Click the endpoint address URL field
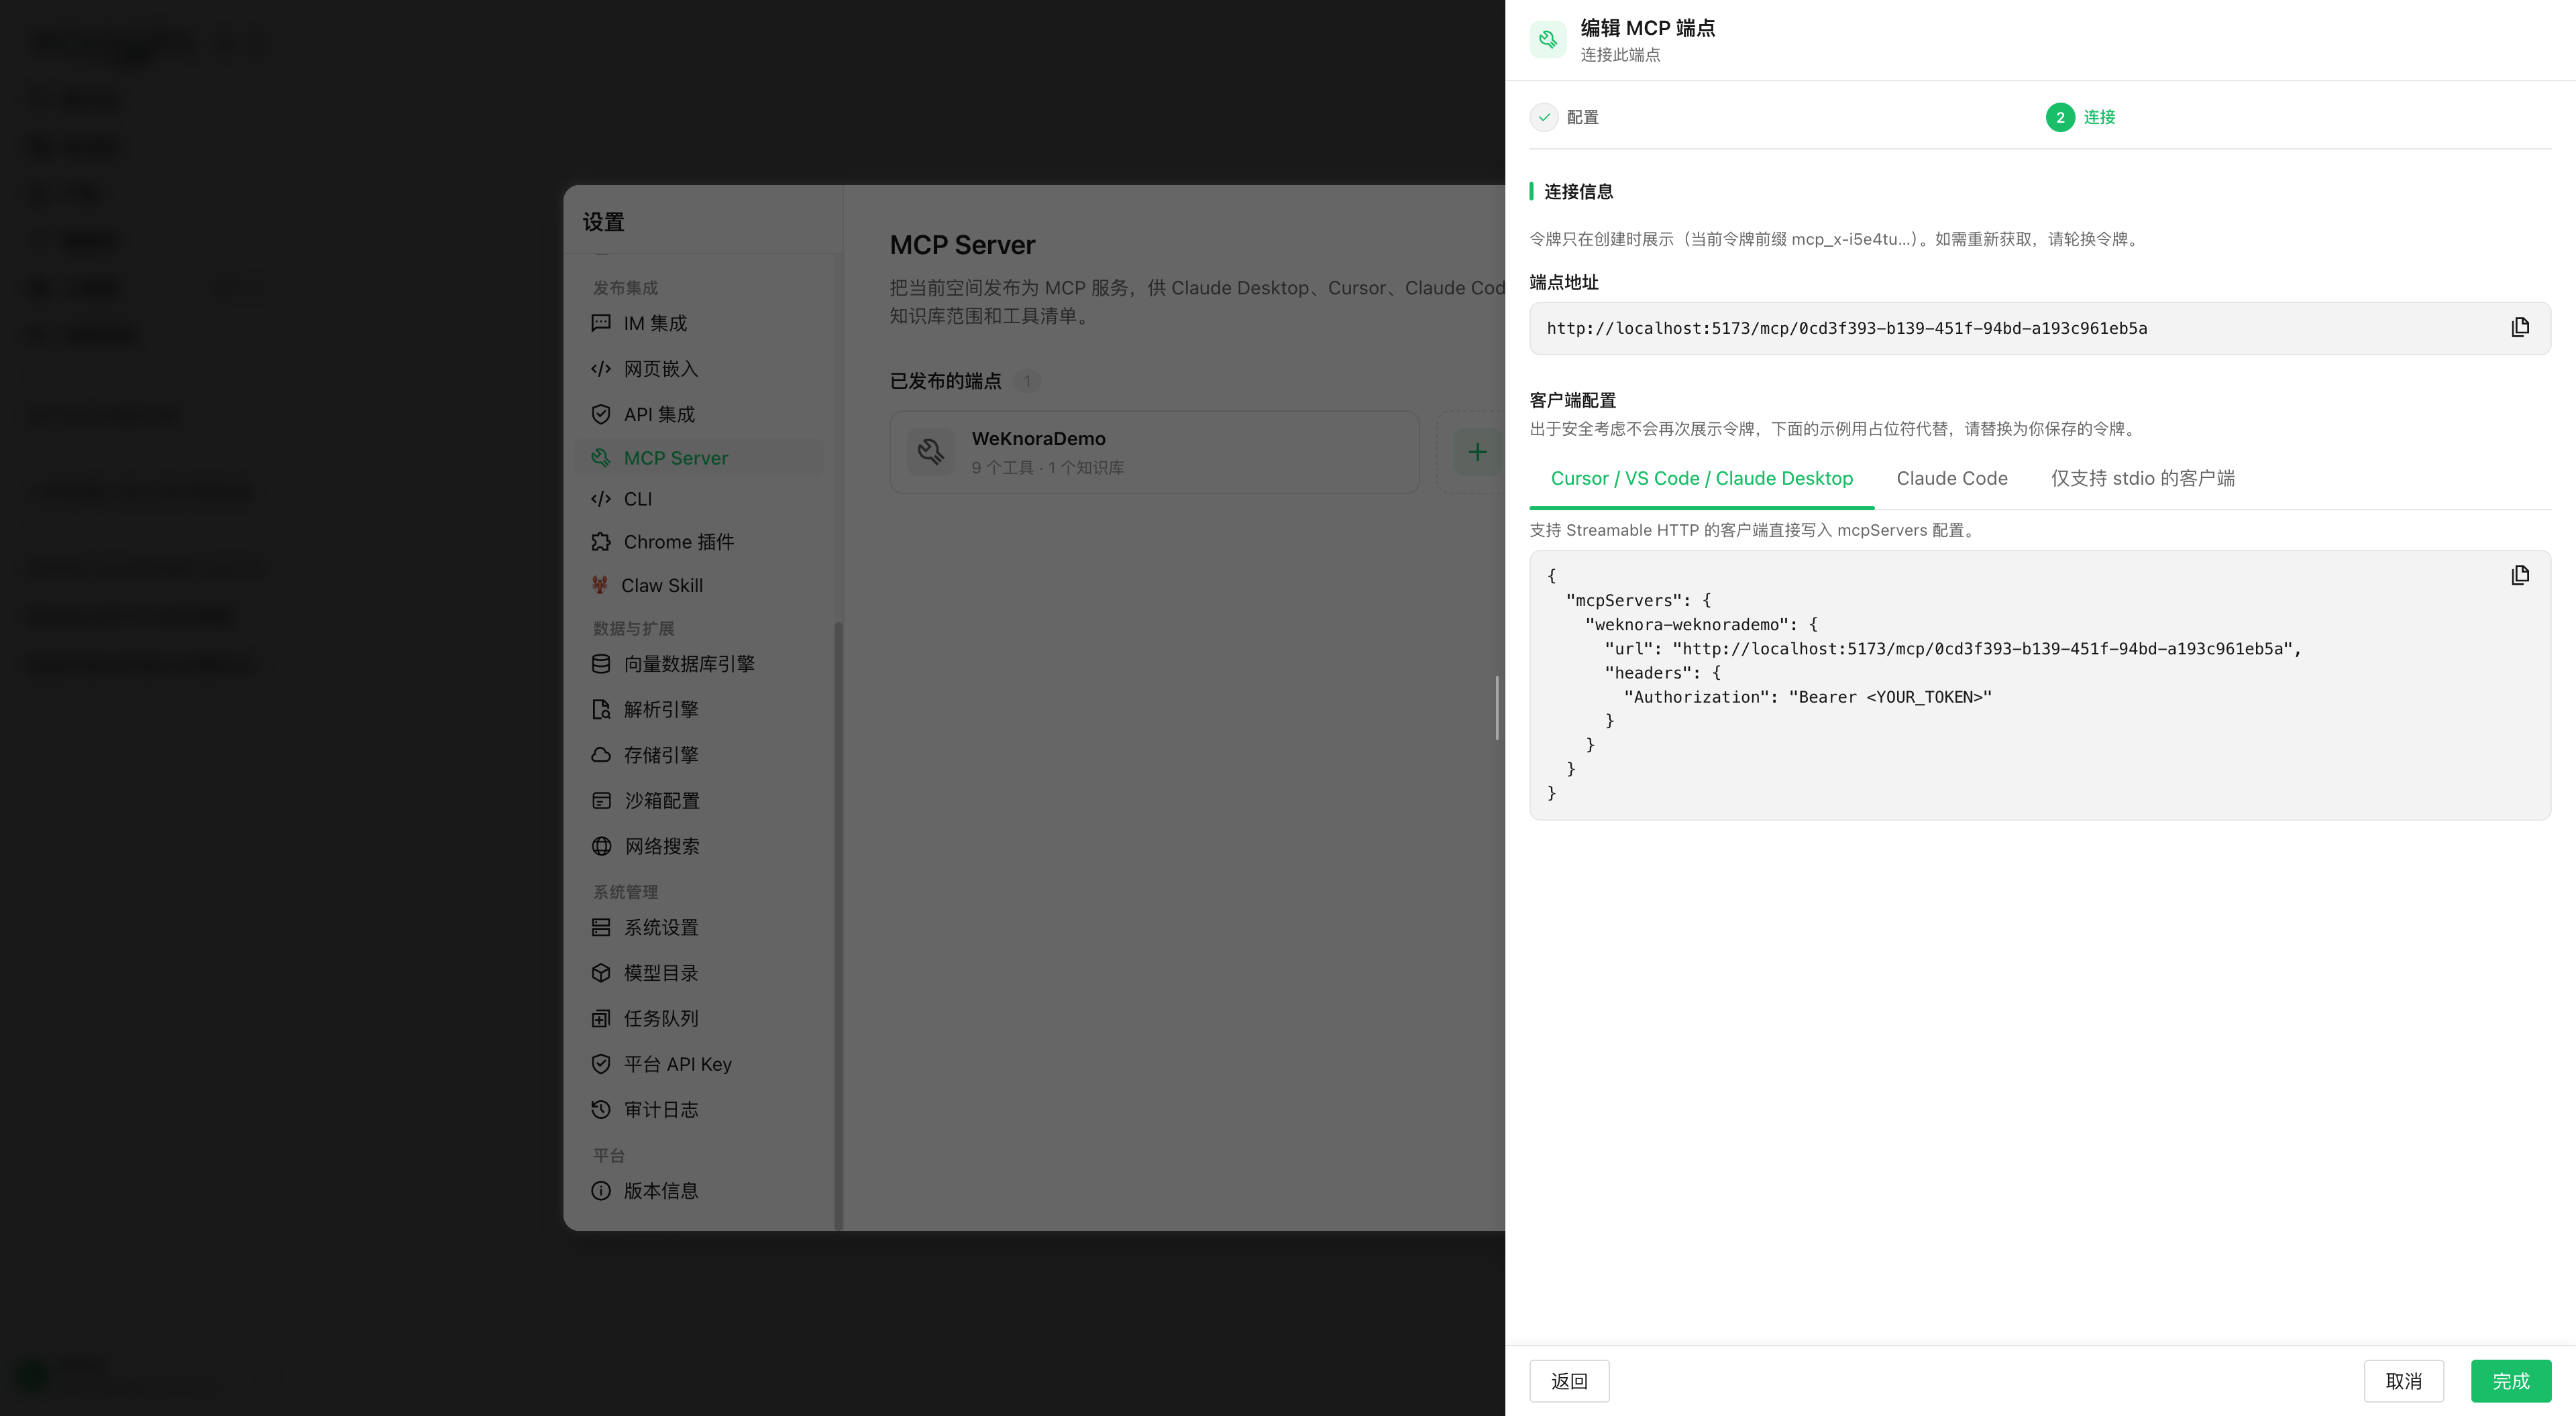2576x1416 pixels. [x=2040, y=328]
